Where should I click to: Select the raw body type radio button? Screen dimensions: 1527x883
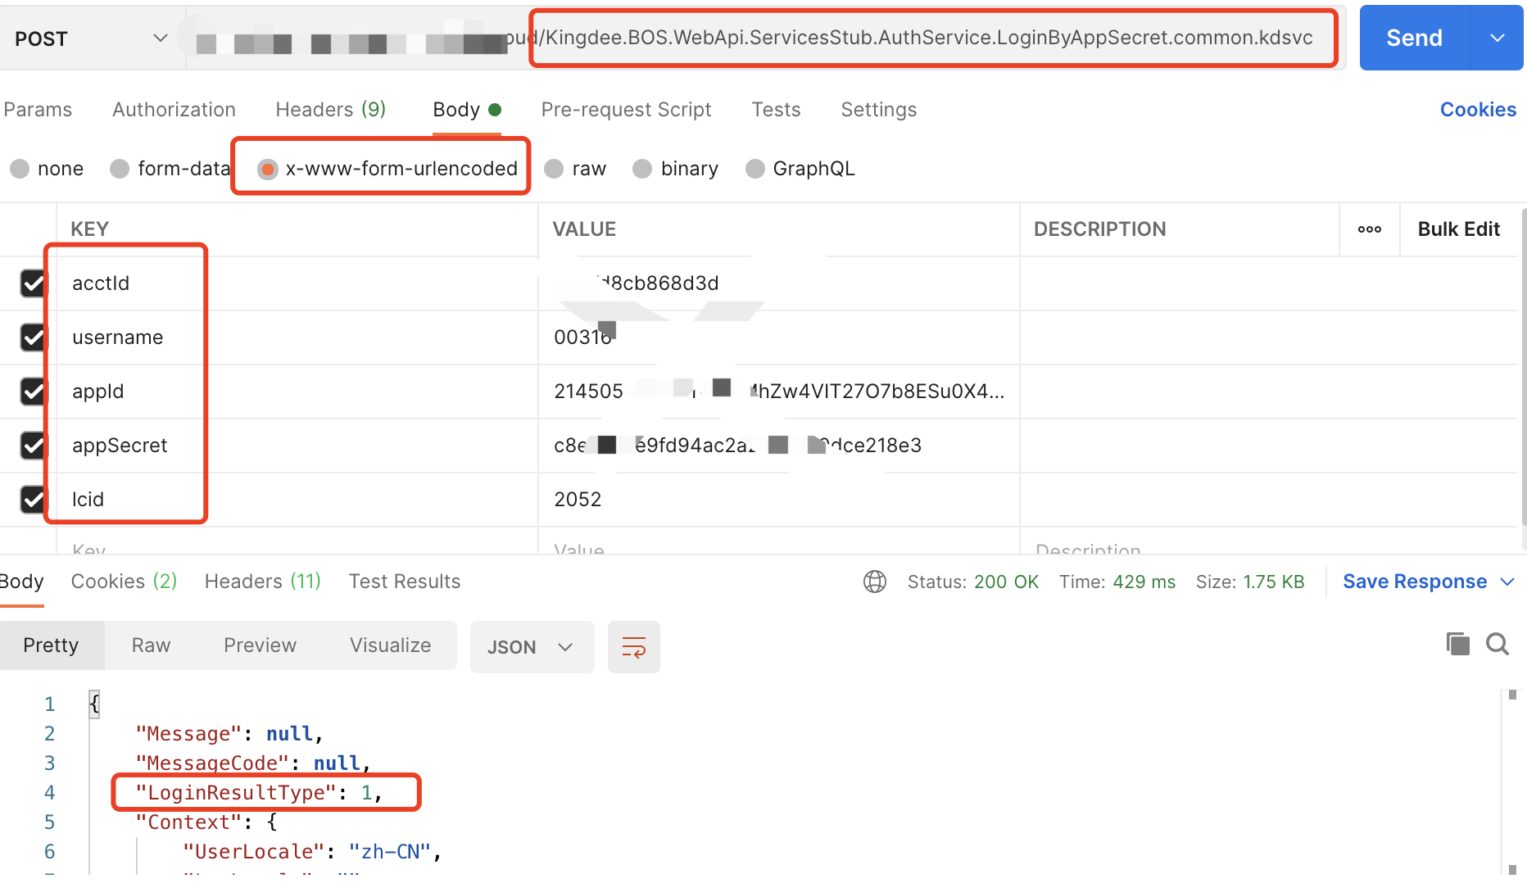[x=555, y=169]
